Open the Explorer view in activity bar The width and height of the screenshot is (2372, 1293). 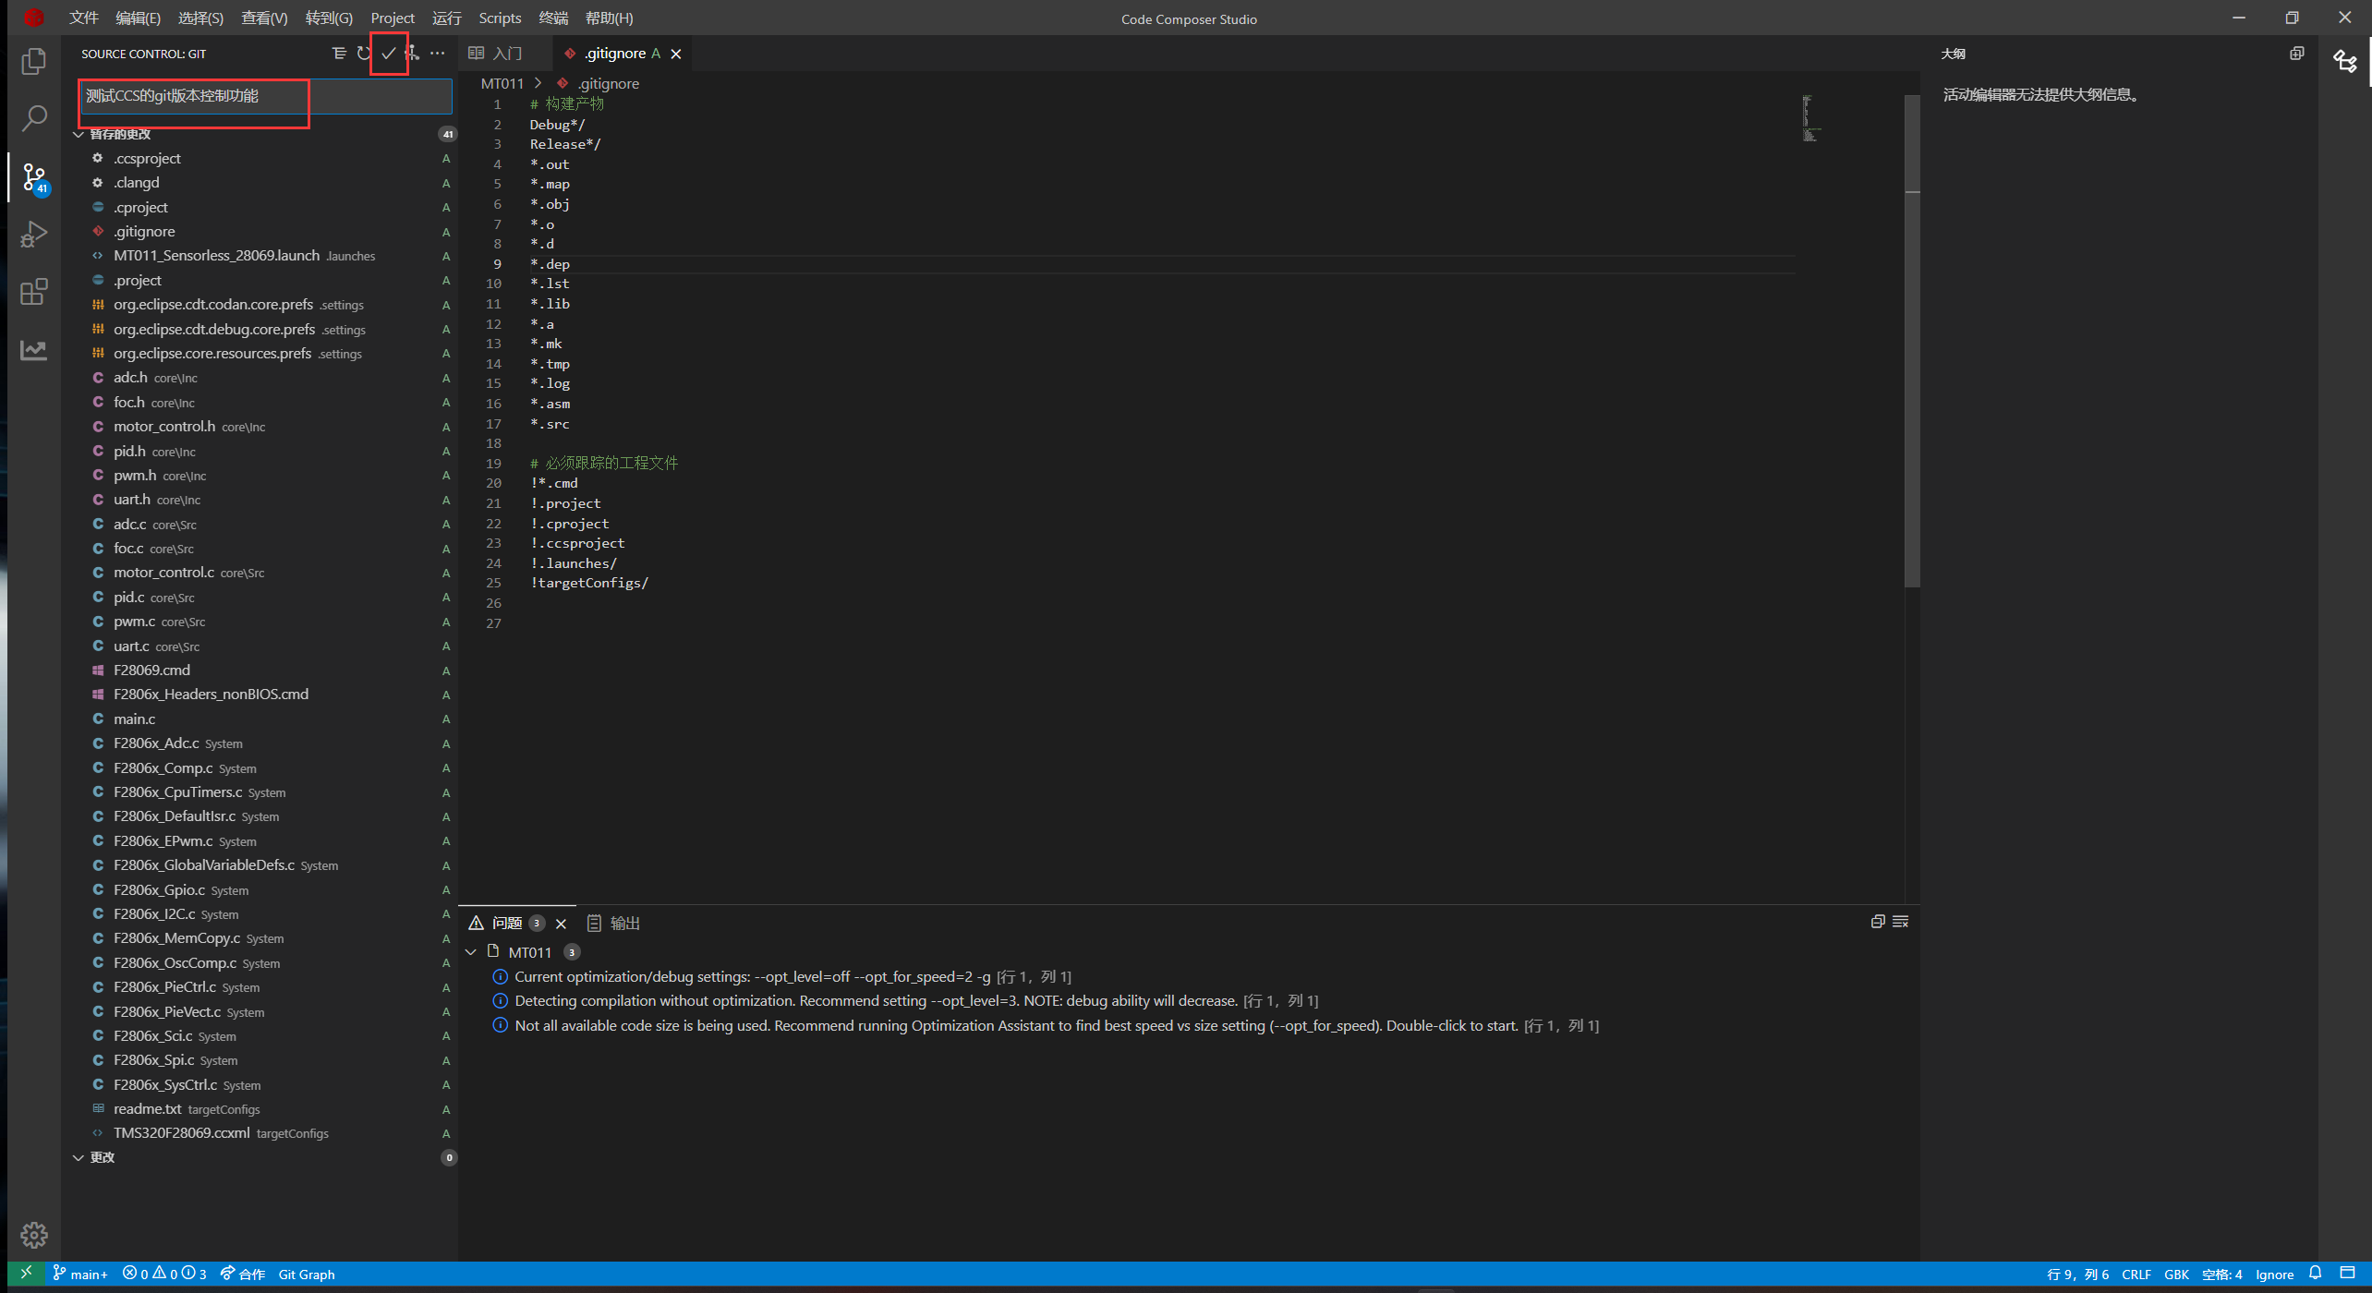pyautogui.click(x=34, y=61)
